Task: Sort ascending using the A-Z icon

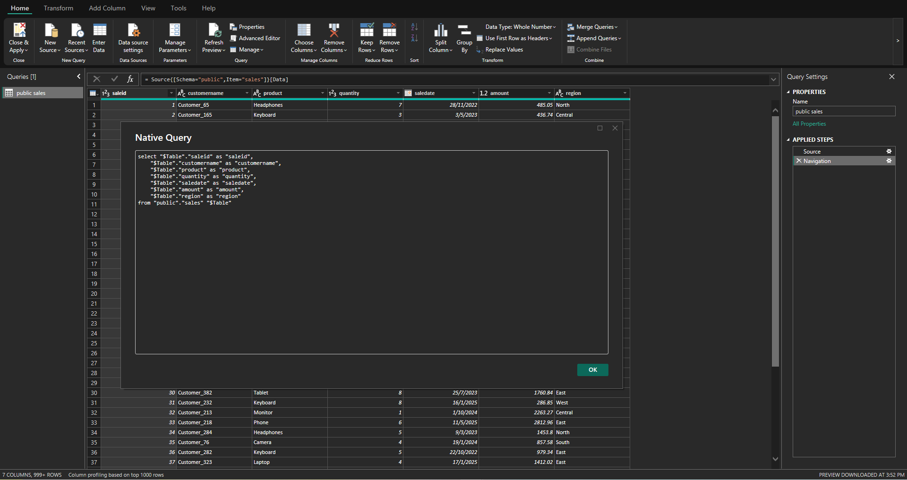Action: pos(414,27)
